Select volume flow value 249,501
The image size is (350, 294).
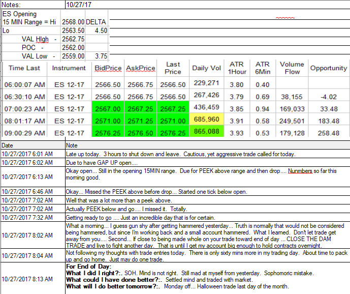[292, 121]
